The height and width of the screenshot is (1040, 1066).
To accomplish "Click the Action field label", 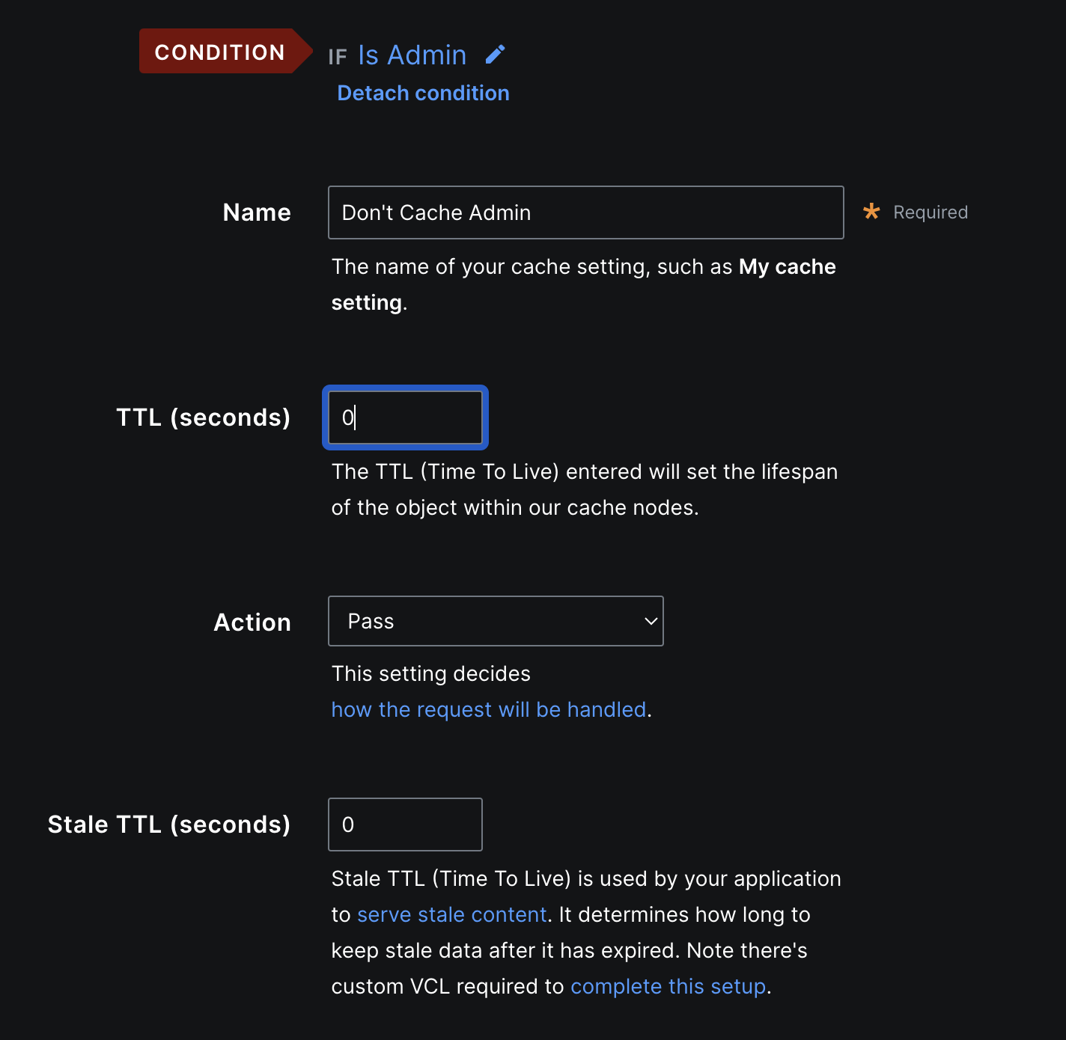I will [x=252, y=623].
